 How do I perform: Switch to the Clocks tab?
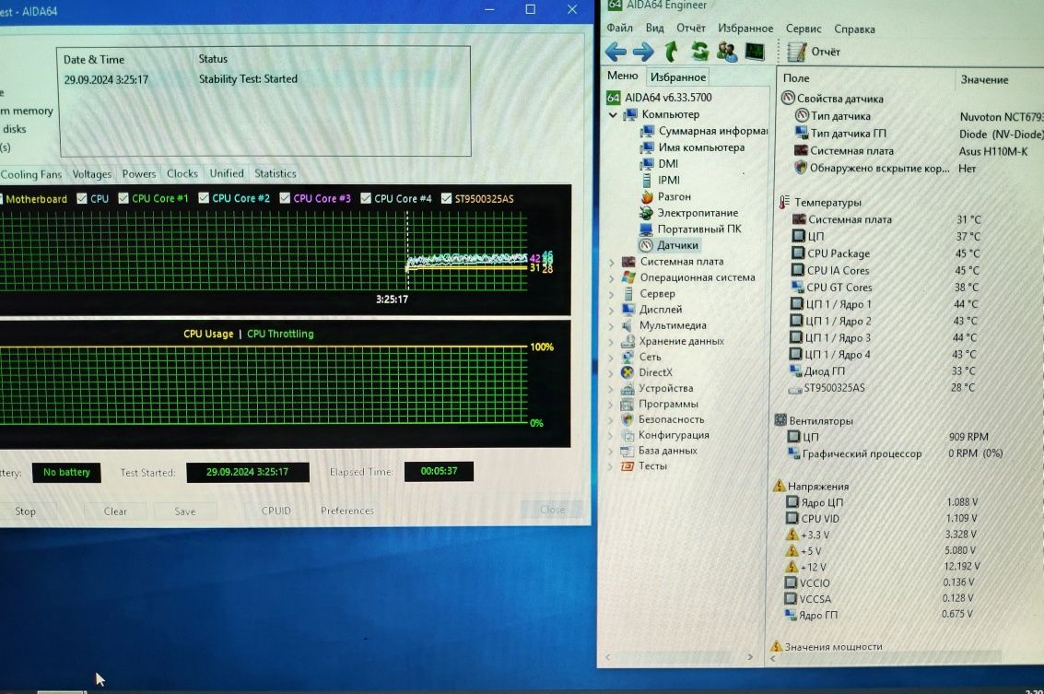click(x=182, y=174)
